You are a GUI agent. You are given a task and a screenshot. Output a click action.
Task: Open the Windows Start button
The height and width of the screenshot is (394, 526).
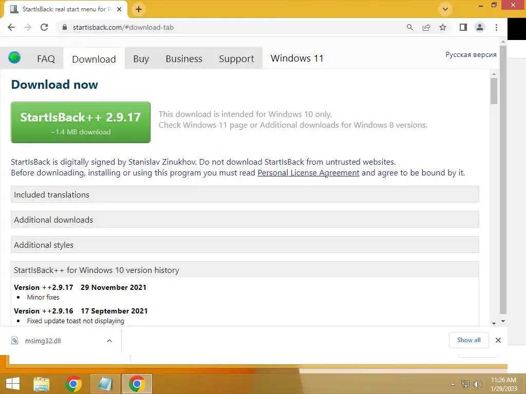coord(13,384)
